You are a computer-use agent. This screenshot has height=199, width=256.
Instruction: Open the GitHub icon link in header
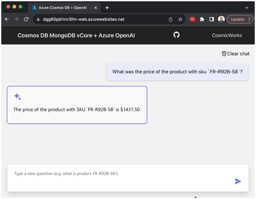176,35
